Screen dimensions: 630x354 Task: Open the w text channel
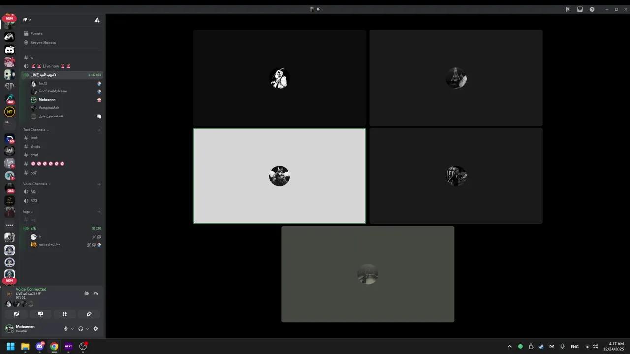(63, 58)
